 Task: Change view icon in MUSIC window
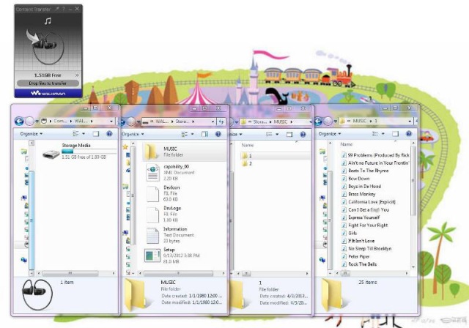tap(269, 134)
